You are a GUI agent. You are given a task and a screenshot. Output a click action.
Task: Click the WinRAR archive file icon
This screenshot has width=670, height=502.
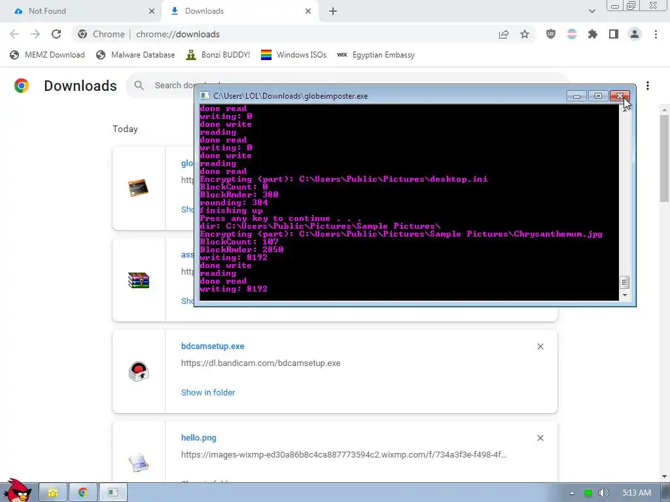coord(139,280)
